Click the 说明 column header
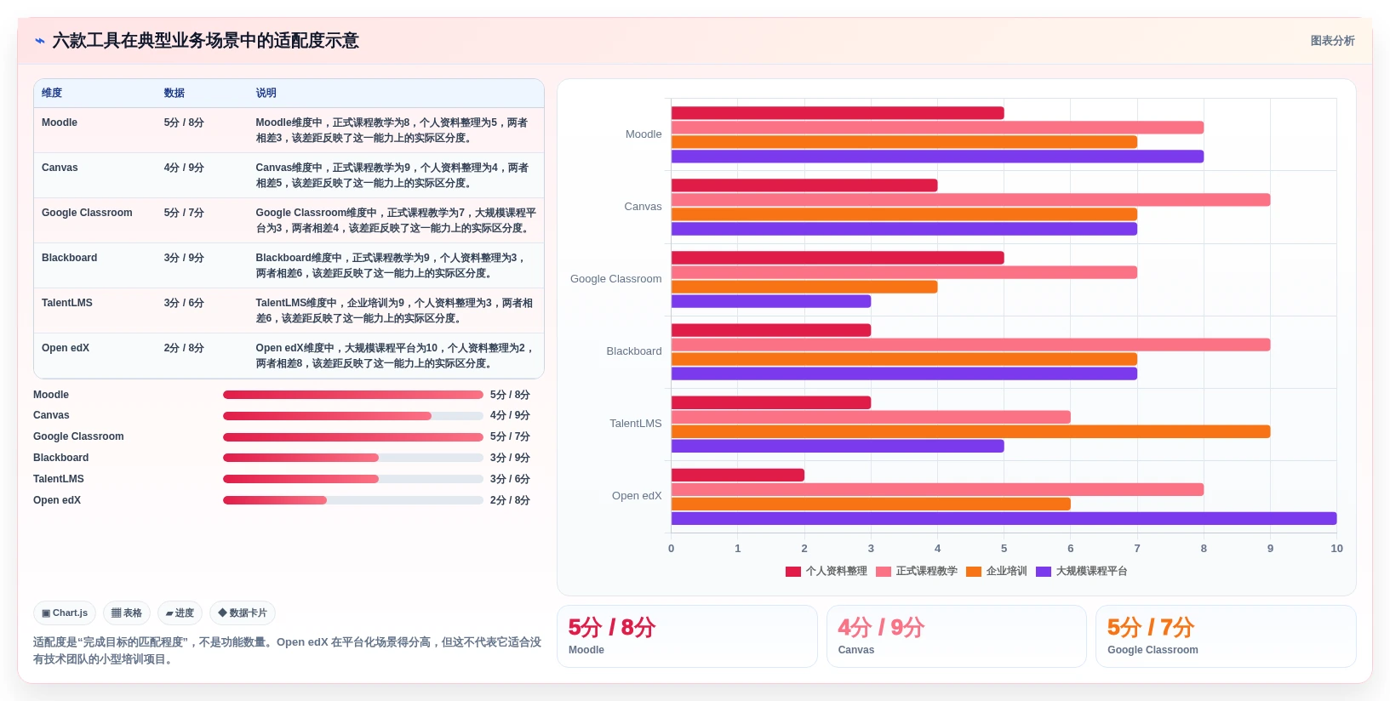Image resolution: width=1390 pixels, height=701 pixels. click(266, 93)
